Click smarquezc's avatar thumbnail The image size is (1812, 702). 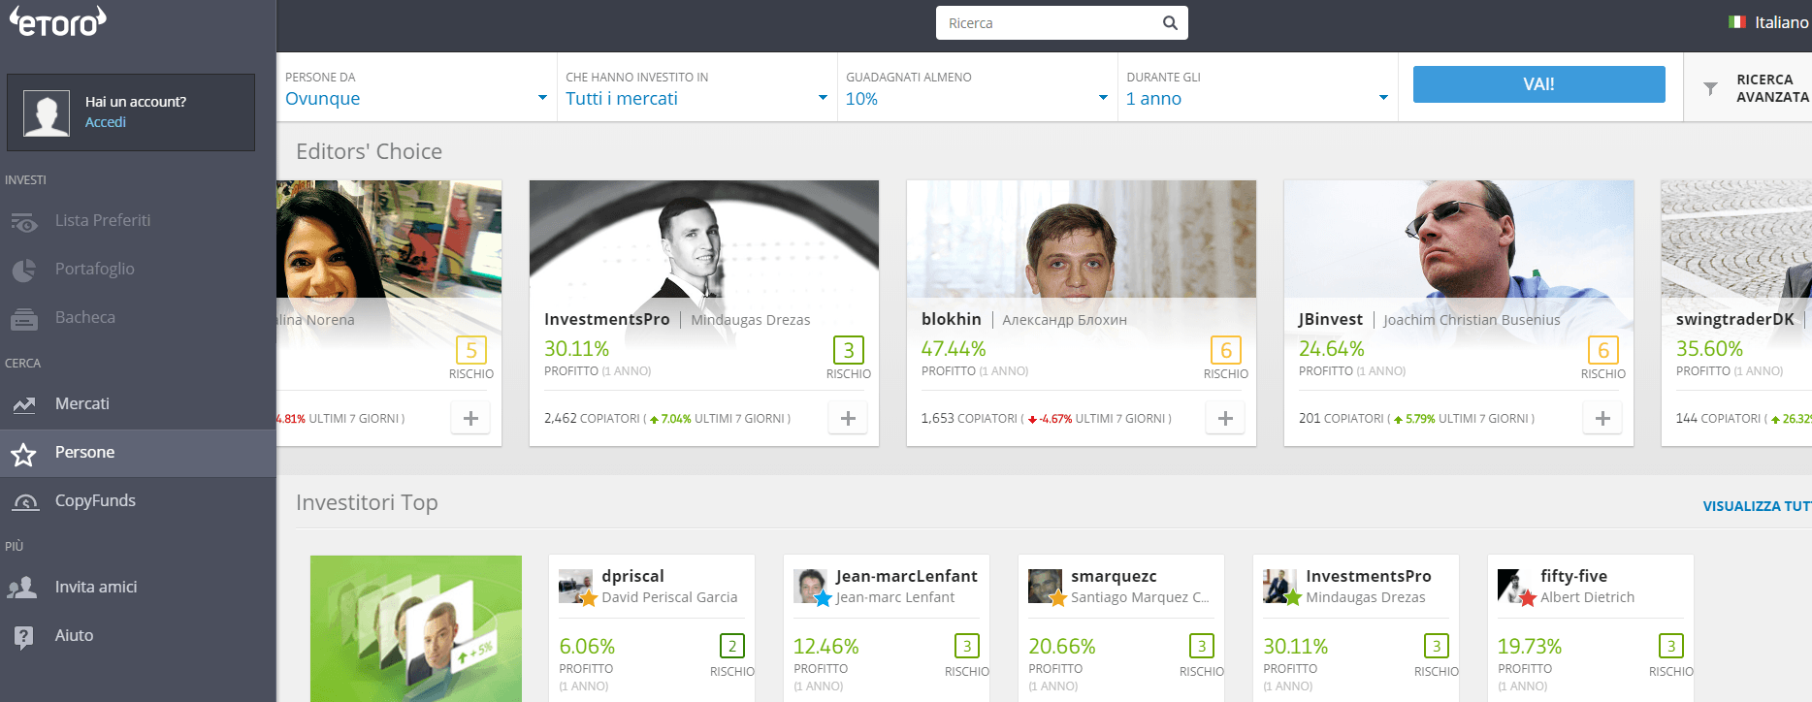(1046, 587)
